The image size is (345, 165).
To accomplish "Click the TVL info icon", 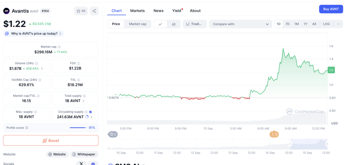I will 78,80.
